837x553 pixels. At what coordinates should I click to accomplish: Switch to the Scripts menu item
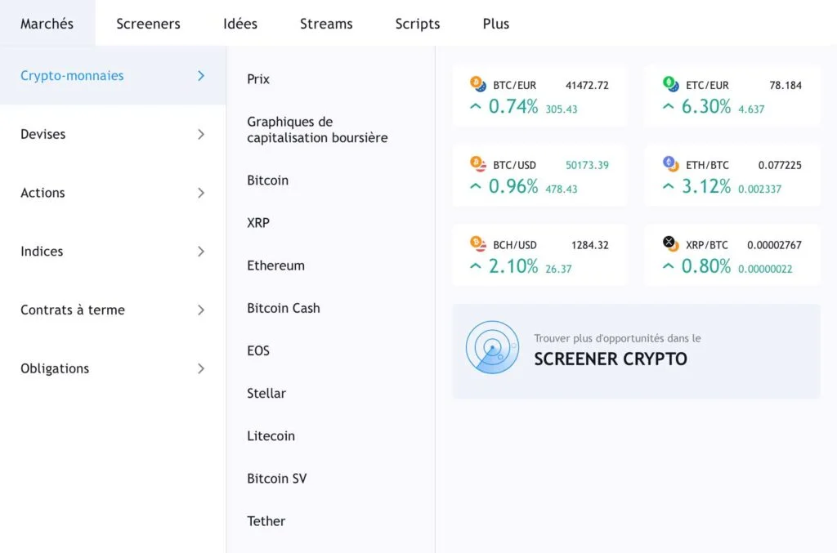(417, 24)
